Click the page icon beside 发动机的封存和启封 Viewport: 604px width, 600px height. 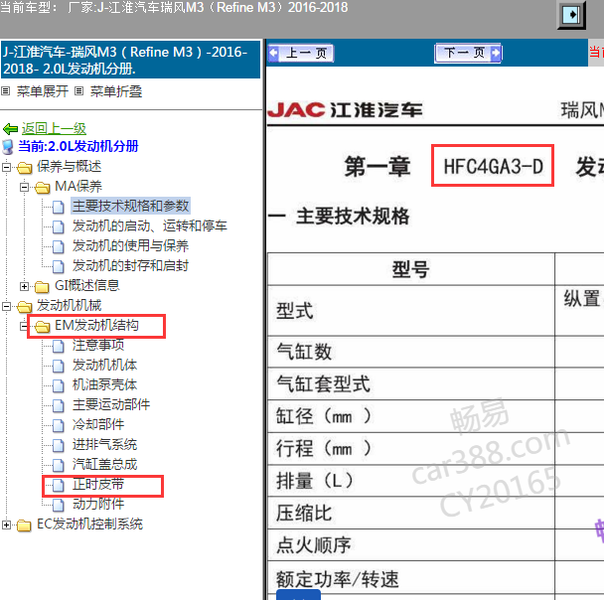point(59,267)
